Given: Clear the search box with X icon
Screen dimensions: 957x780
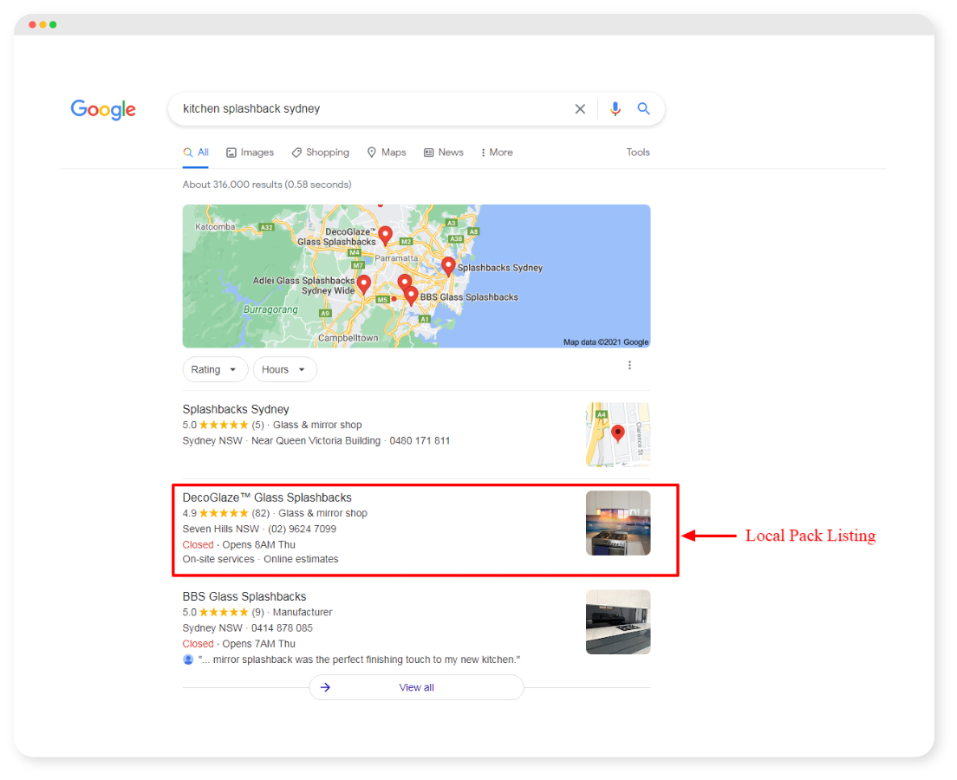Looking at the screenshot, I should 580,108.
